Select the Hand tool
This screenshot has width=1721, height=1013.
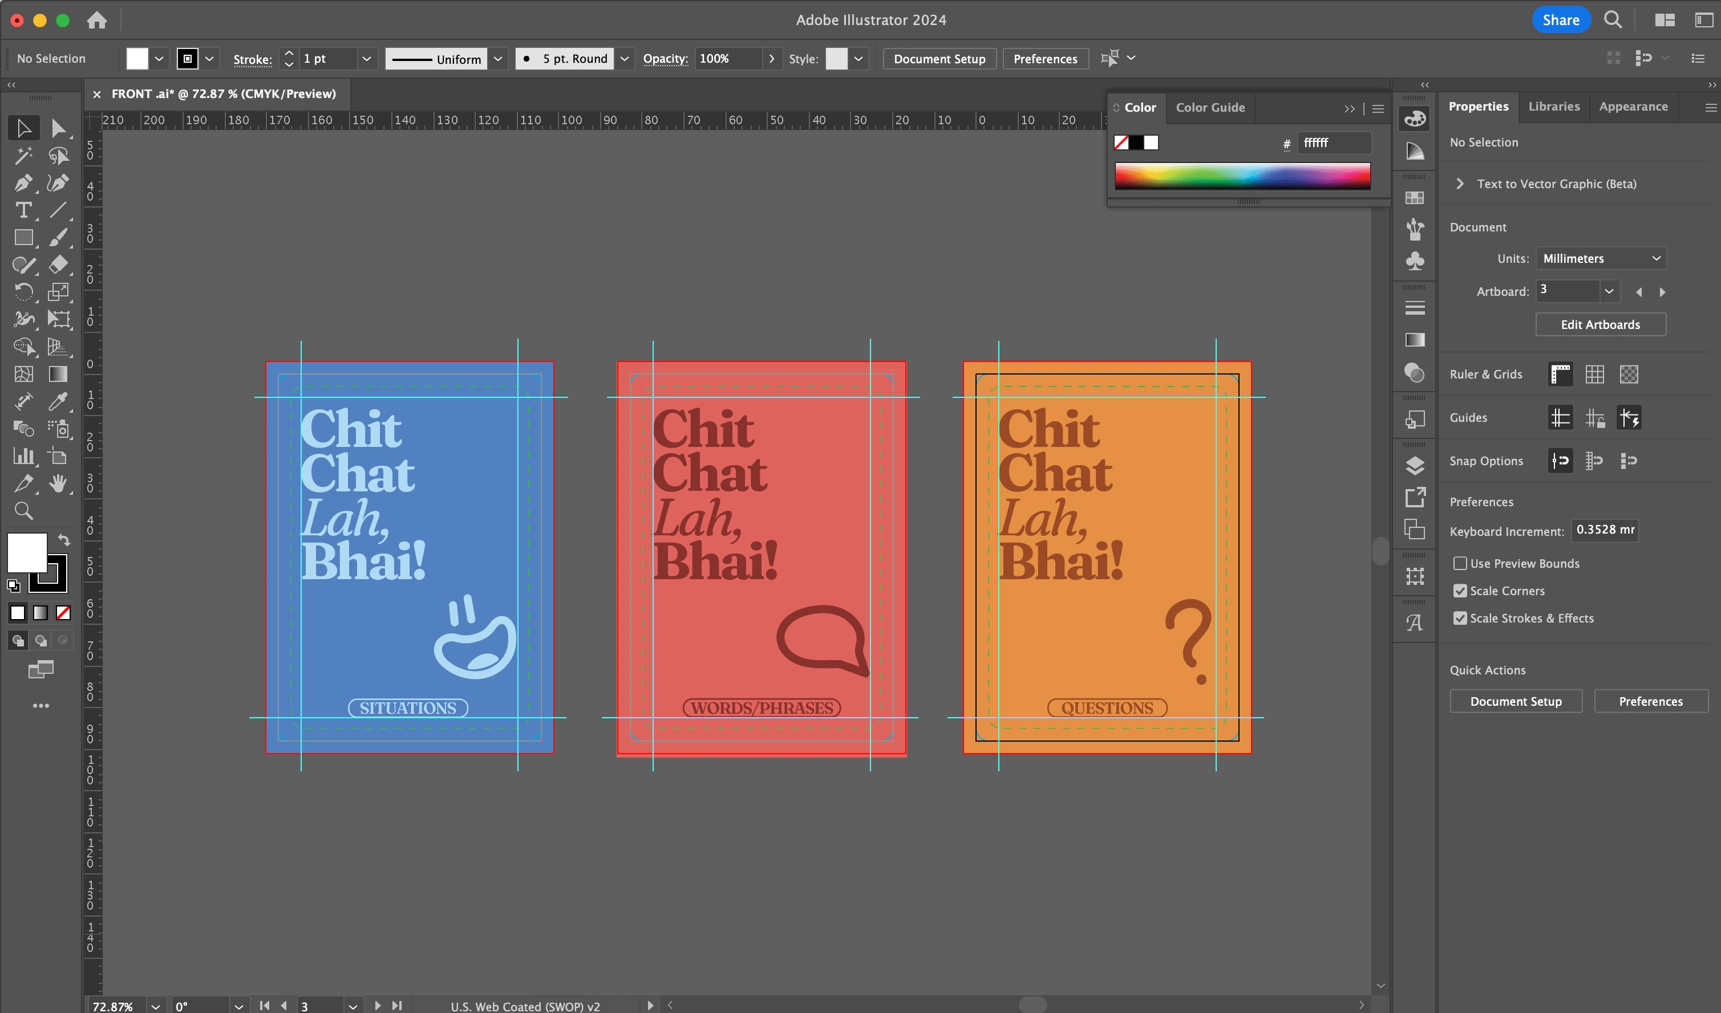tap(58, 483)
